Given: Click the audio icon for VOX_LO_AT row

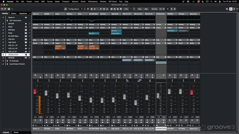Looking at the screenshot, I should [x=26, y=52].
